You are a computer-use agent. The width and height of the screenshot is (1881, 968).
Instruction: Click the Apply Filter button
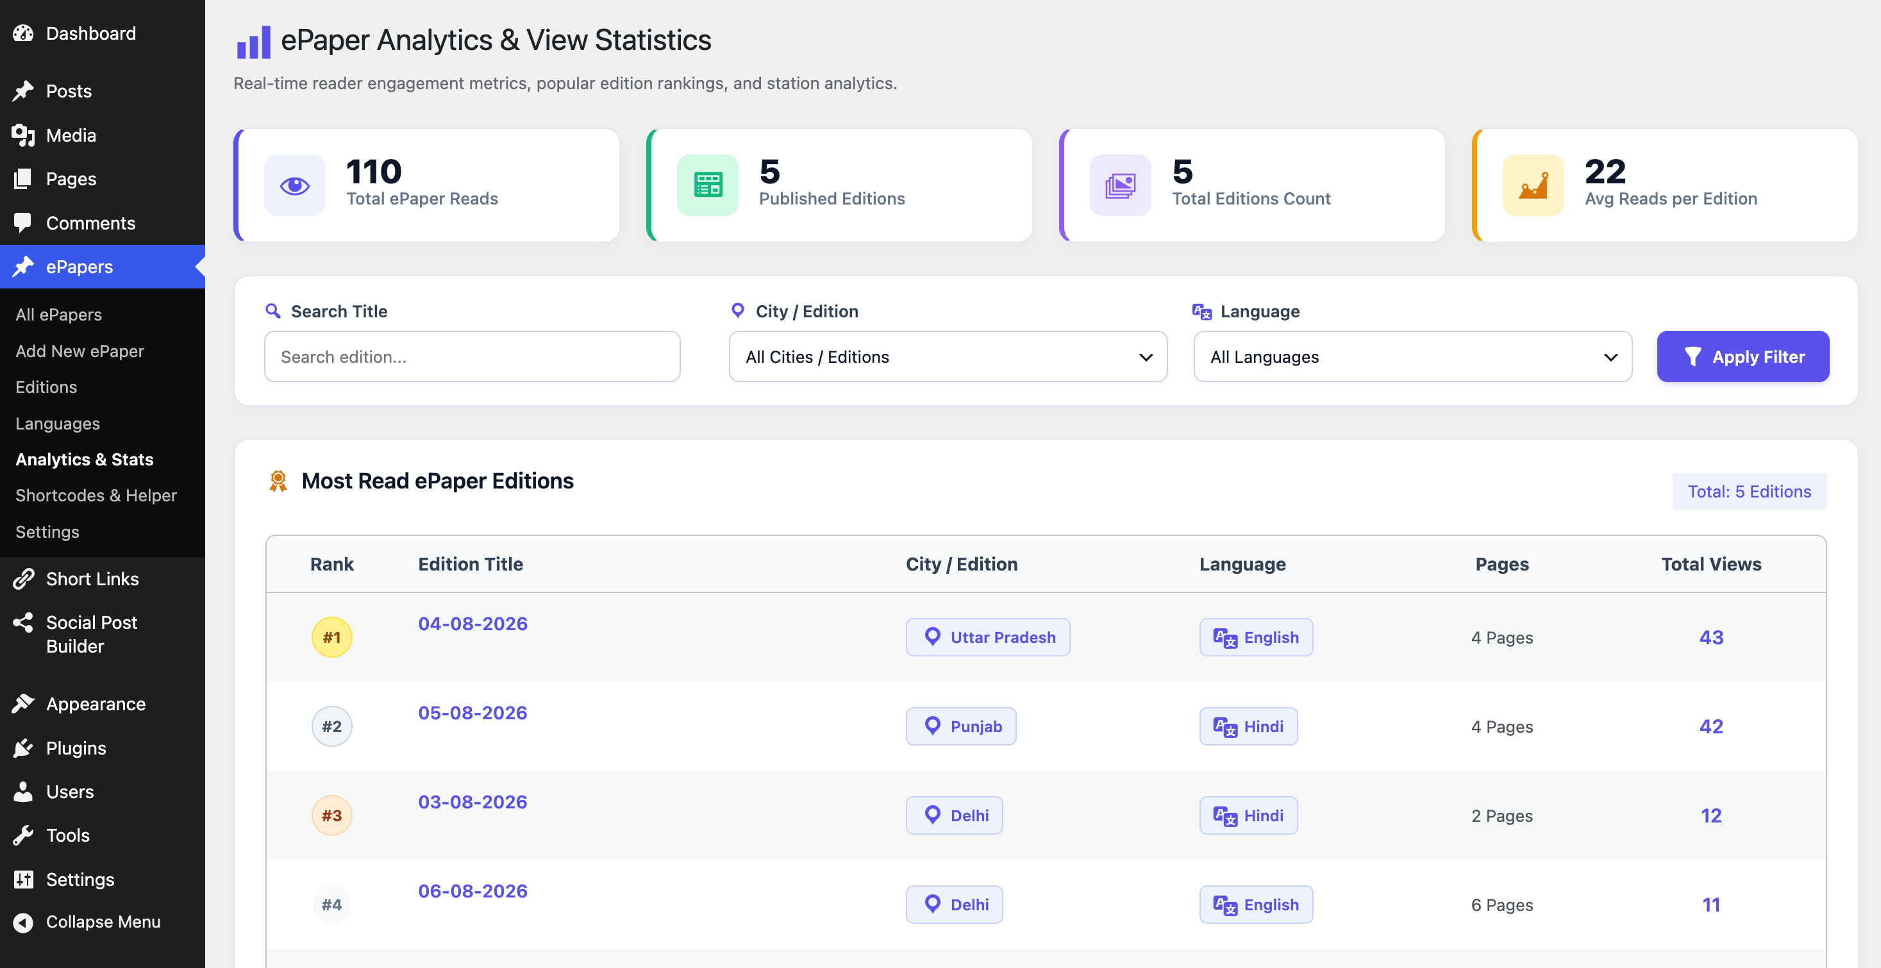point(1743,357)
